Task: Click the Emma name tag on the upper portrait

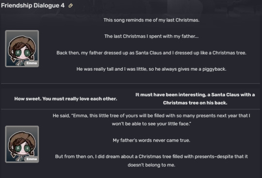Action: pyautogui.click(x=32, y=63)
